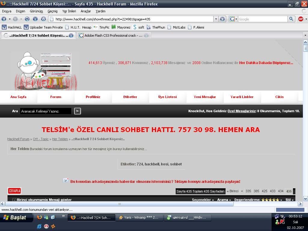Click the Go arrow beside the address bar
The image size is (308, 231).
point(222,19)
